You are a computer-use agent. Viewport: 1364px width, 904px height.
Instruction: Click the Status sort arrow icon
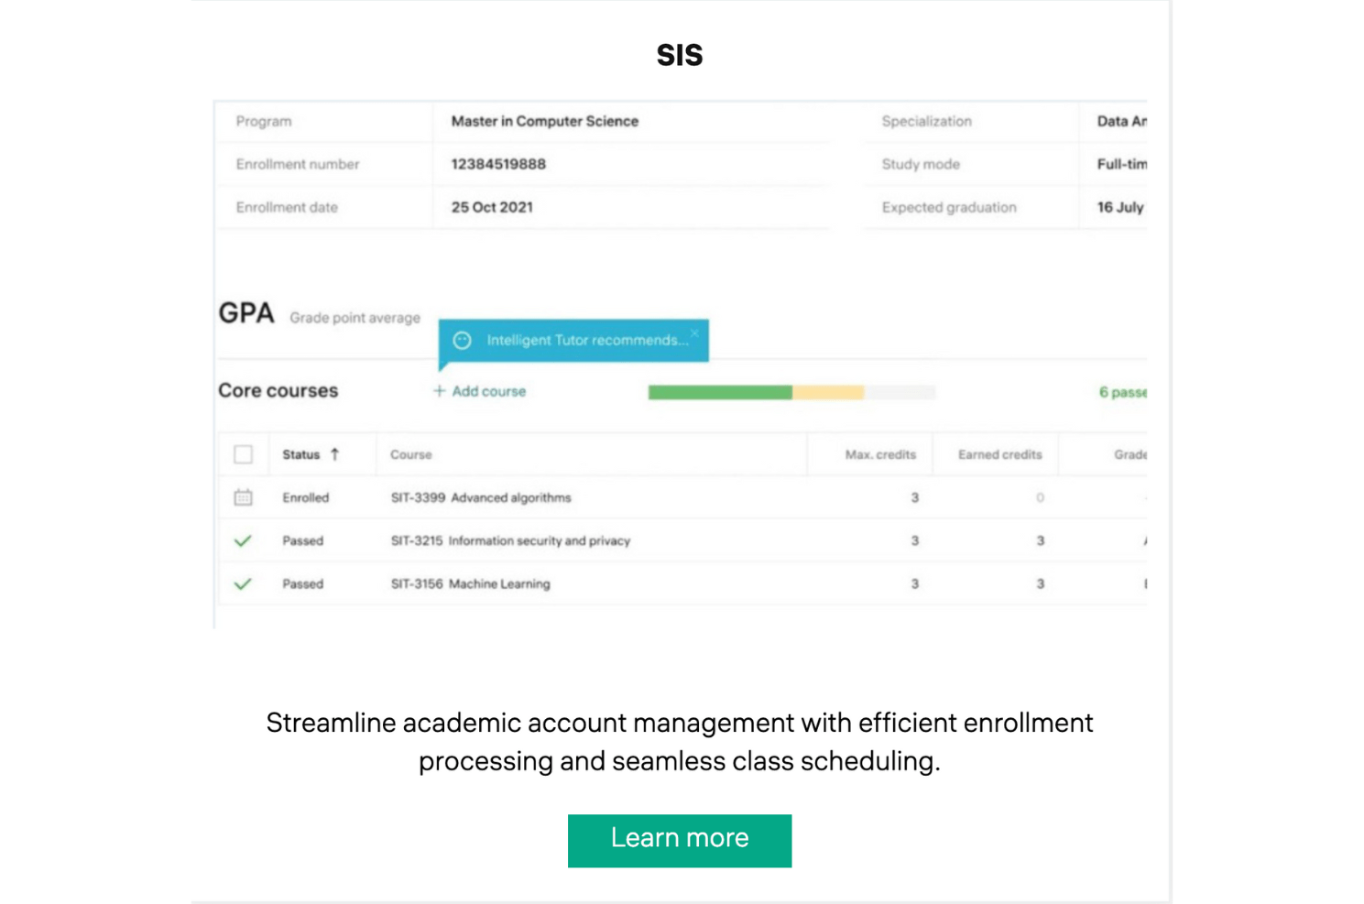coord(335,454)
